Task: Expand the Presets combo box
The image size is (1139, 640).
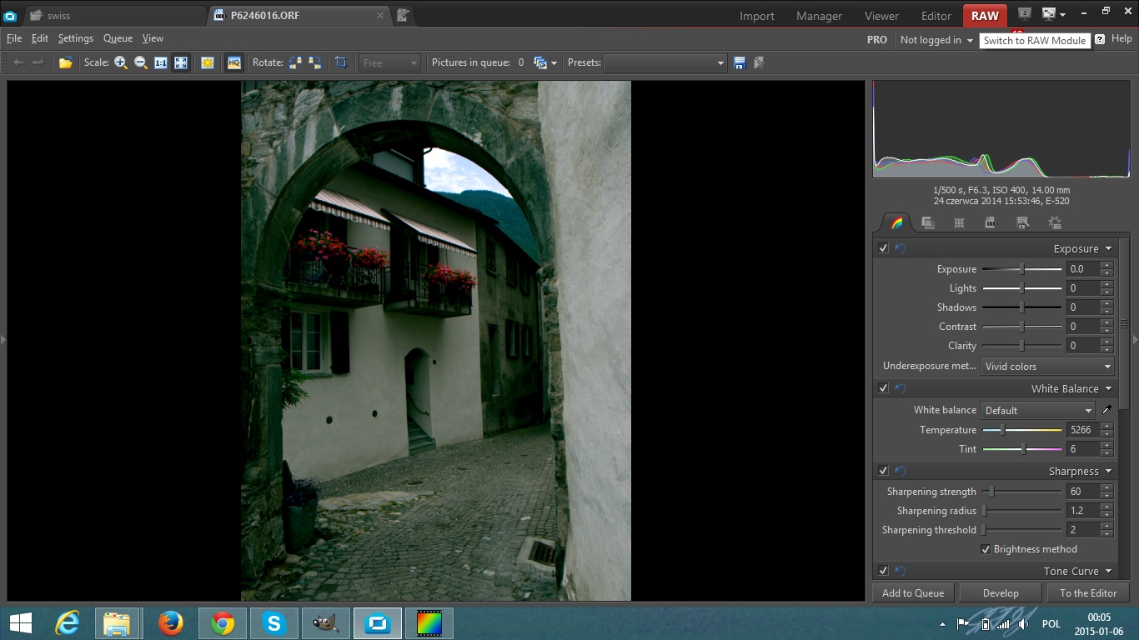Action: (665, 62)
